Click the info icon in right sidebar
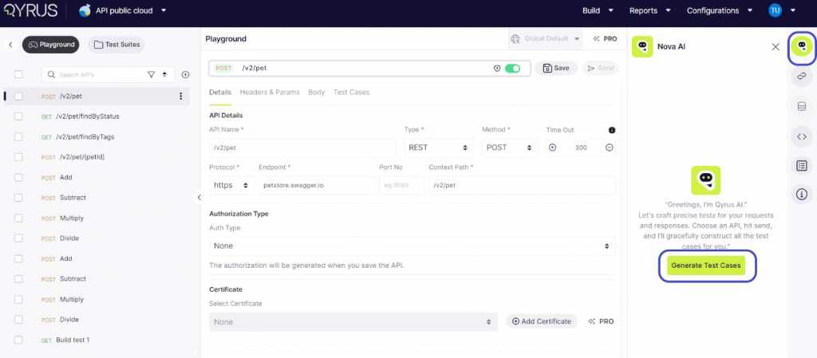 [x=801, y=194]
